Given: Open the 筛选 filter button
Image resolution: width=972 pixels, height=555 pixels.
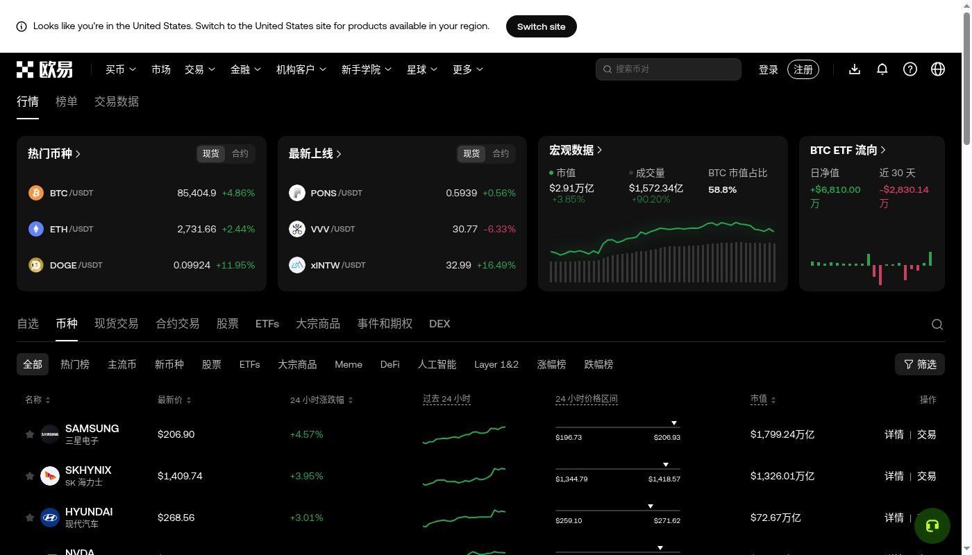Looking at the screenshot, I should click(x=920, y=364).
